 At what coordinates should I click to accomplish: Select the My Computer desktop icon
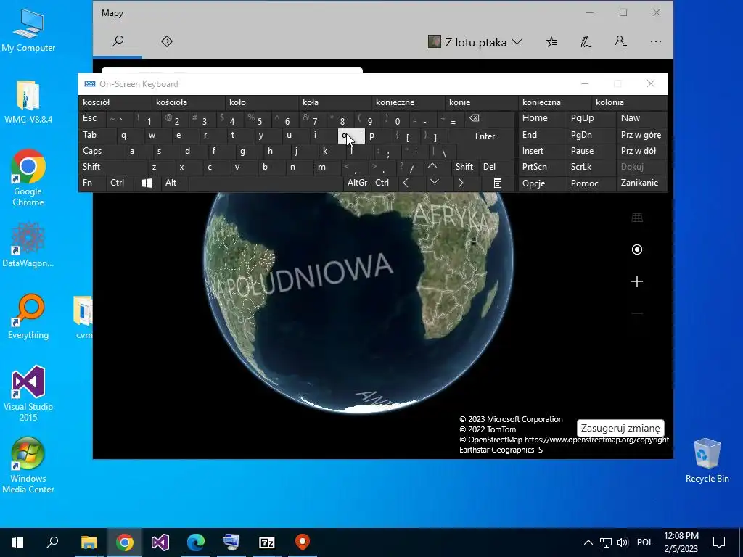[x=28, y=30]
